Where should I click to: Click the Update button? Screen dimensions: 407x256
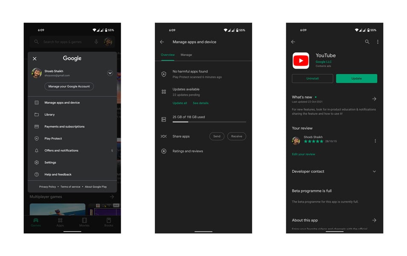[x=357, y=79]
